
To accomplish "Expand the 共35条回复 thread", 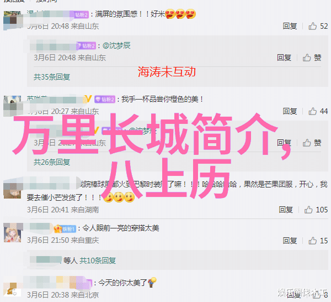I will click(52, 77).
